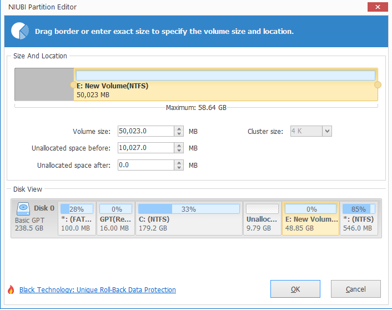Click the 33% usage bar of C:

pyautogui.click(x=189, y=209)
